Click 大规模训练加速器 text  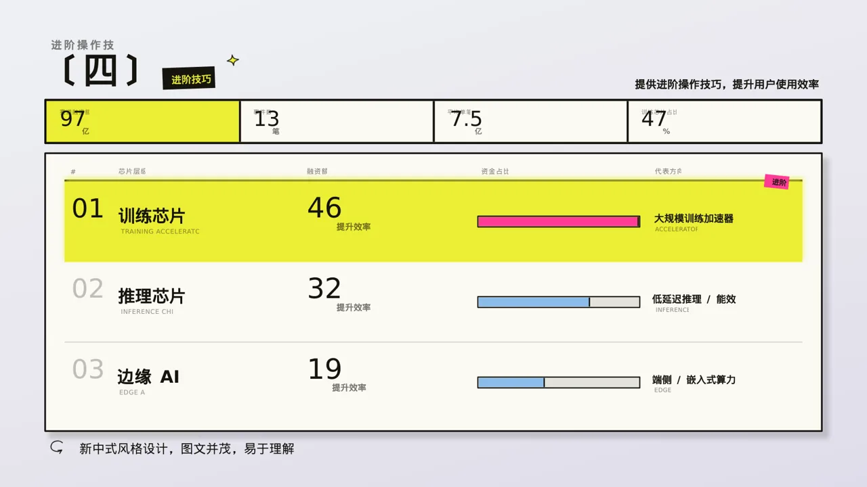click(694, 218)
